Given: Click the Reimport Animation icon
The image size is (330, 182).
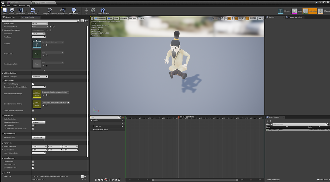Looking at the screenshot, I should [50, 10].
